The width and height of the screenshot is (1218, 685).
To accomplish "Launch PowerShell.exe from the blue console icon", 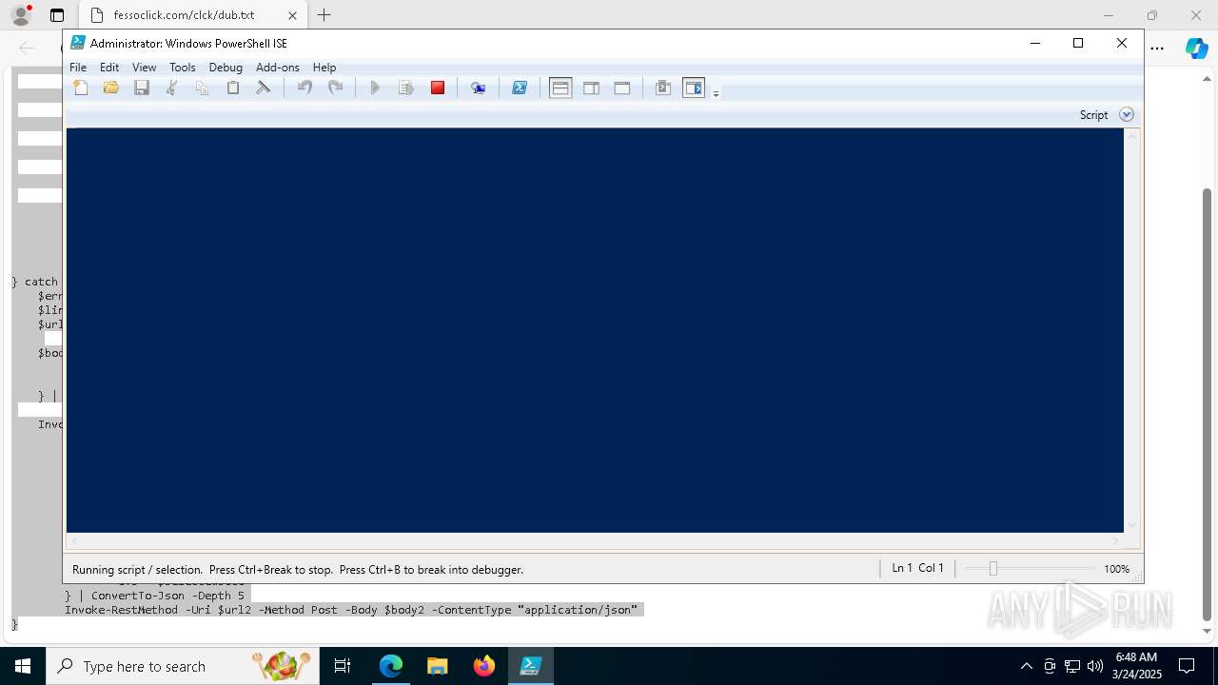I will coord(520,88).
